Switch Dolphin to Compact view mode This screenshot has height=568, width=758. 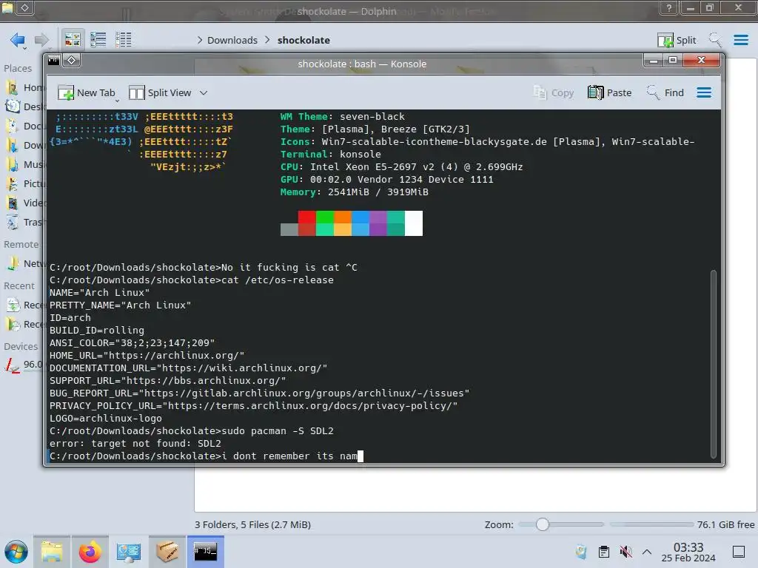click(98, 40)
